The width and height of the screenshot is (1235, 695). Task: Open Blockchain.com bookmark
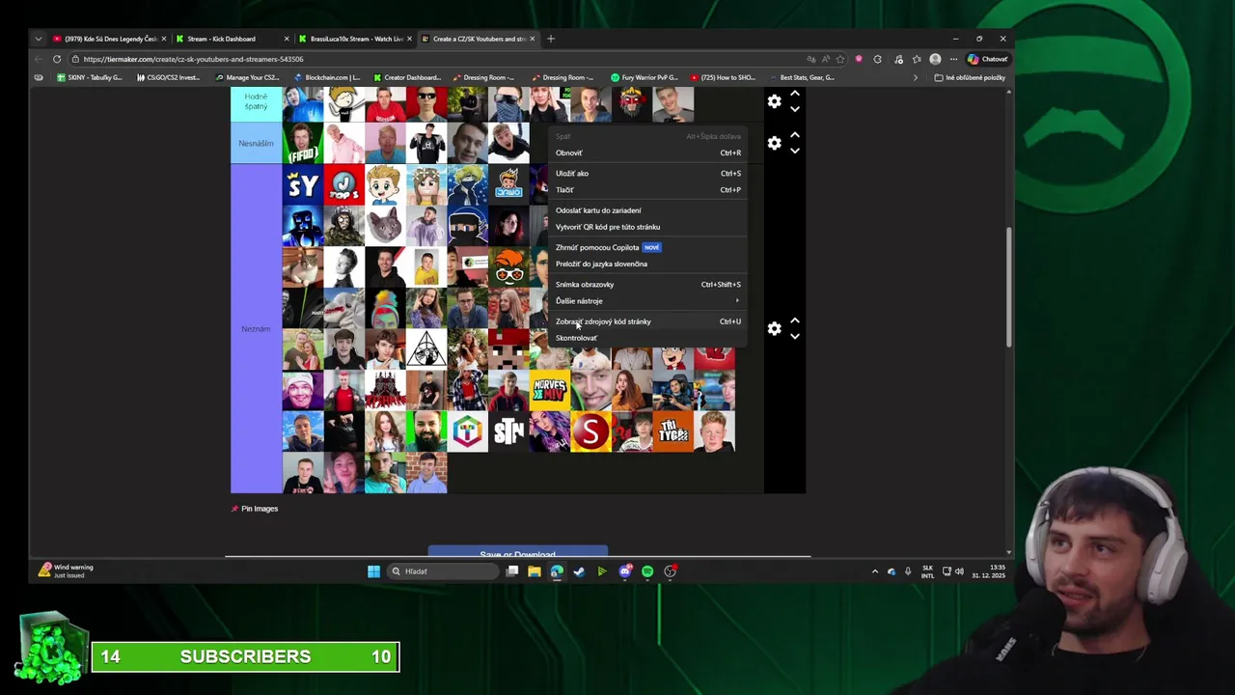click(327, 77)
